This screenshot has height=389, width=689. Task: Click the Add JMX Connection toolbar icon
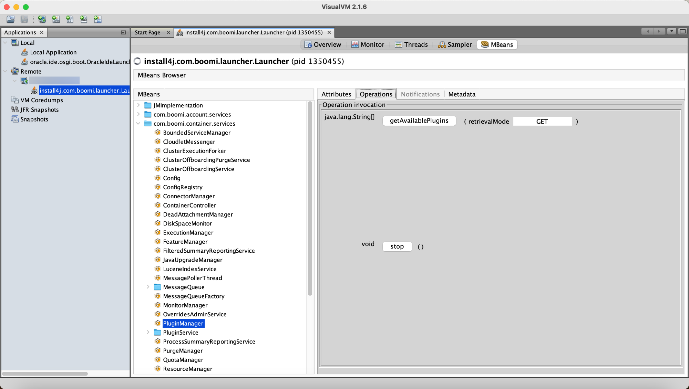(56, 20)
